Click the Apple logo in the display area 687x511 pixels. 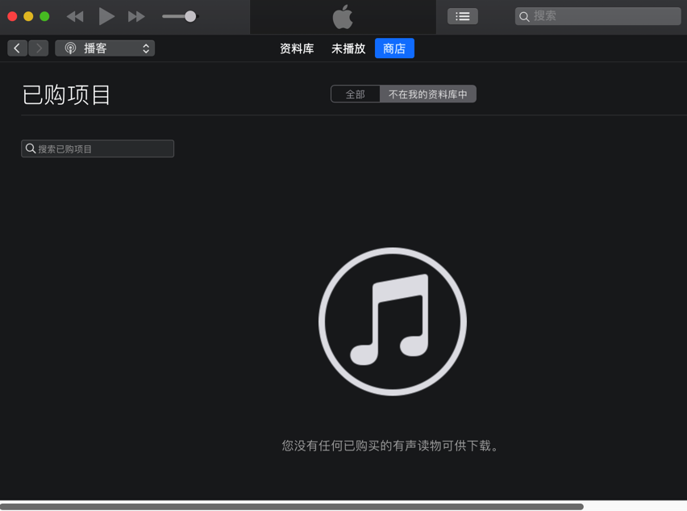(343, 17)
